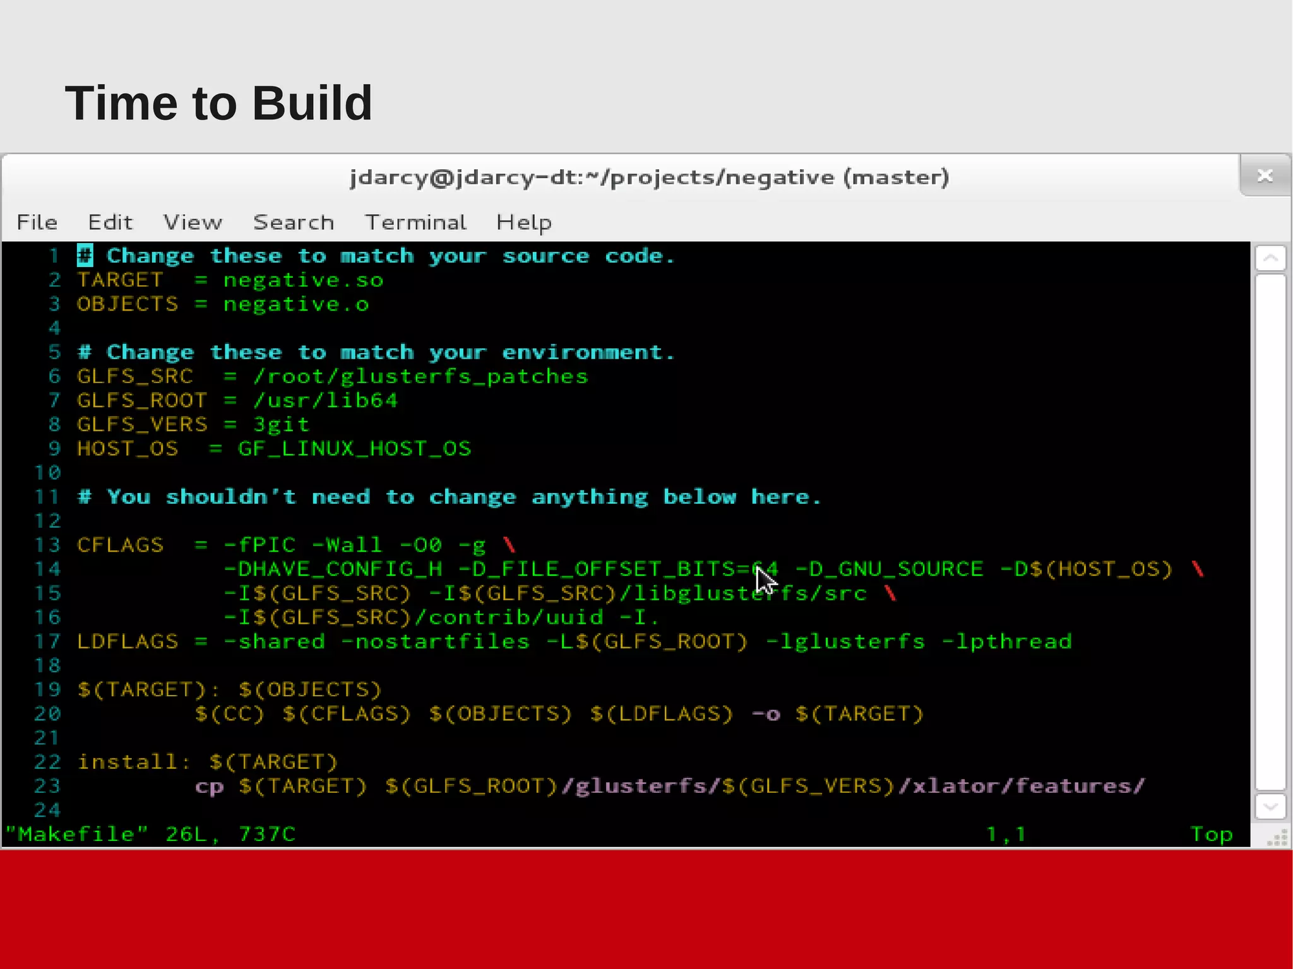Image resolution: width=1293 pixels, height=969 pixels.
Task: Click the 'cp' command on line 23
Action: pyautogui.click(x=209, y=787)
